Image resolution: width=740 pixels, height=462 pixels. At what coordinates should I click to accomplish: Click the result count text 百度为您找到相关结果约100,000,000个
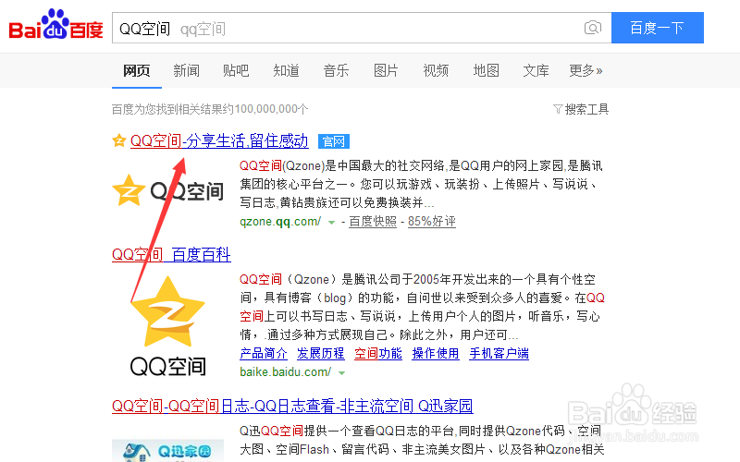[210, 109]
